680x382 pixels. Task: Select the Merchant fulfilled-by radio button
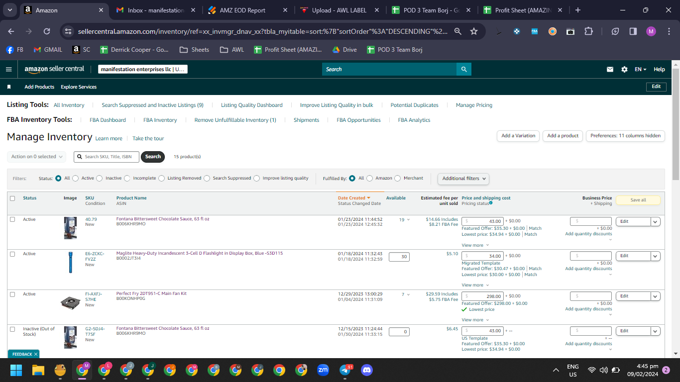[x=397, y=178]
